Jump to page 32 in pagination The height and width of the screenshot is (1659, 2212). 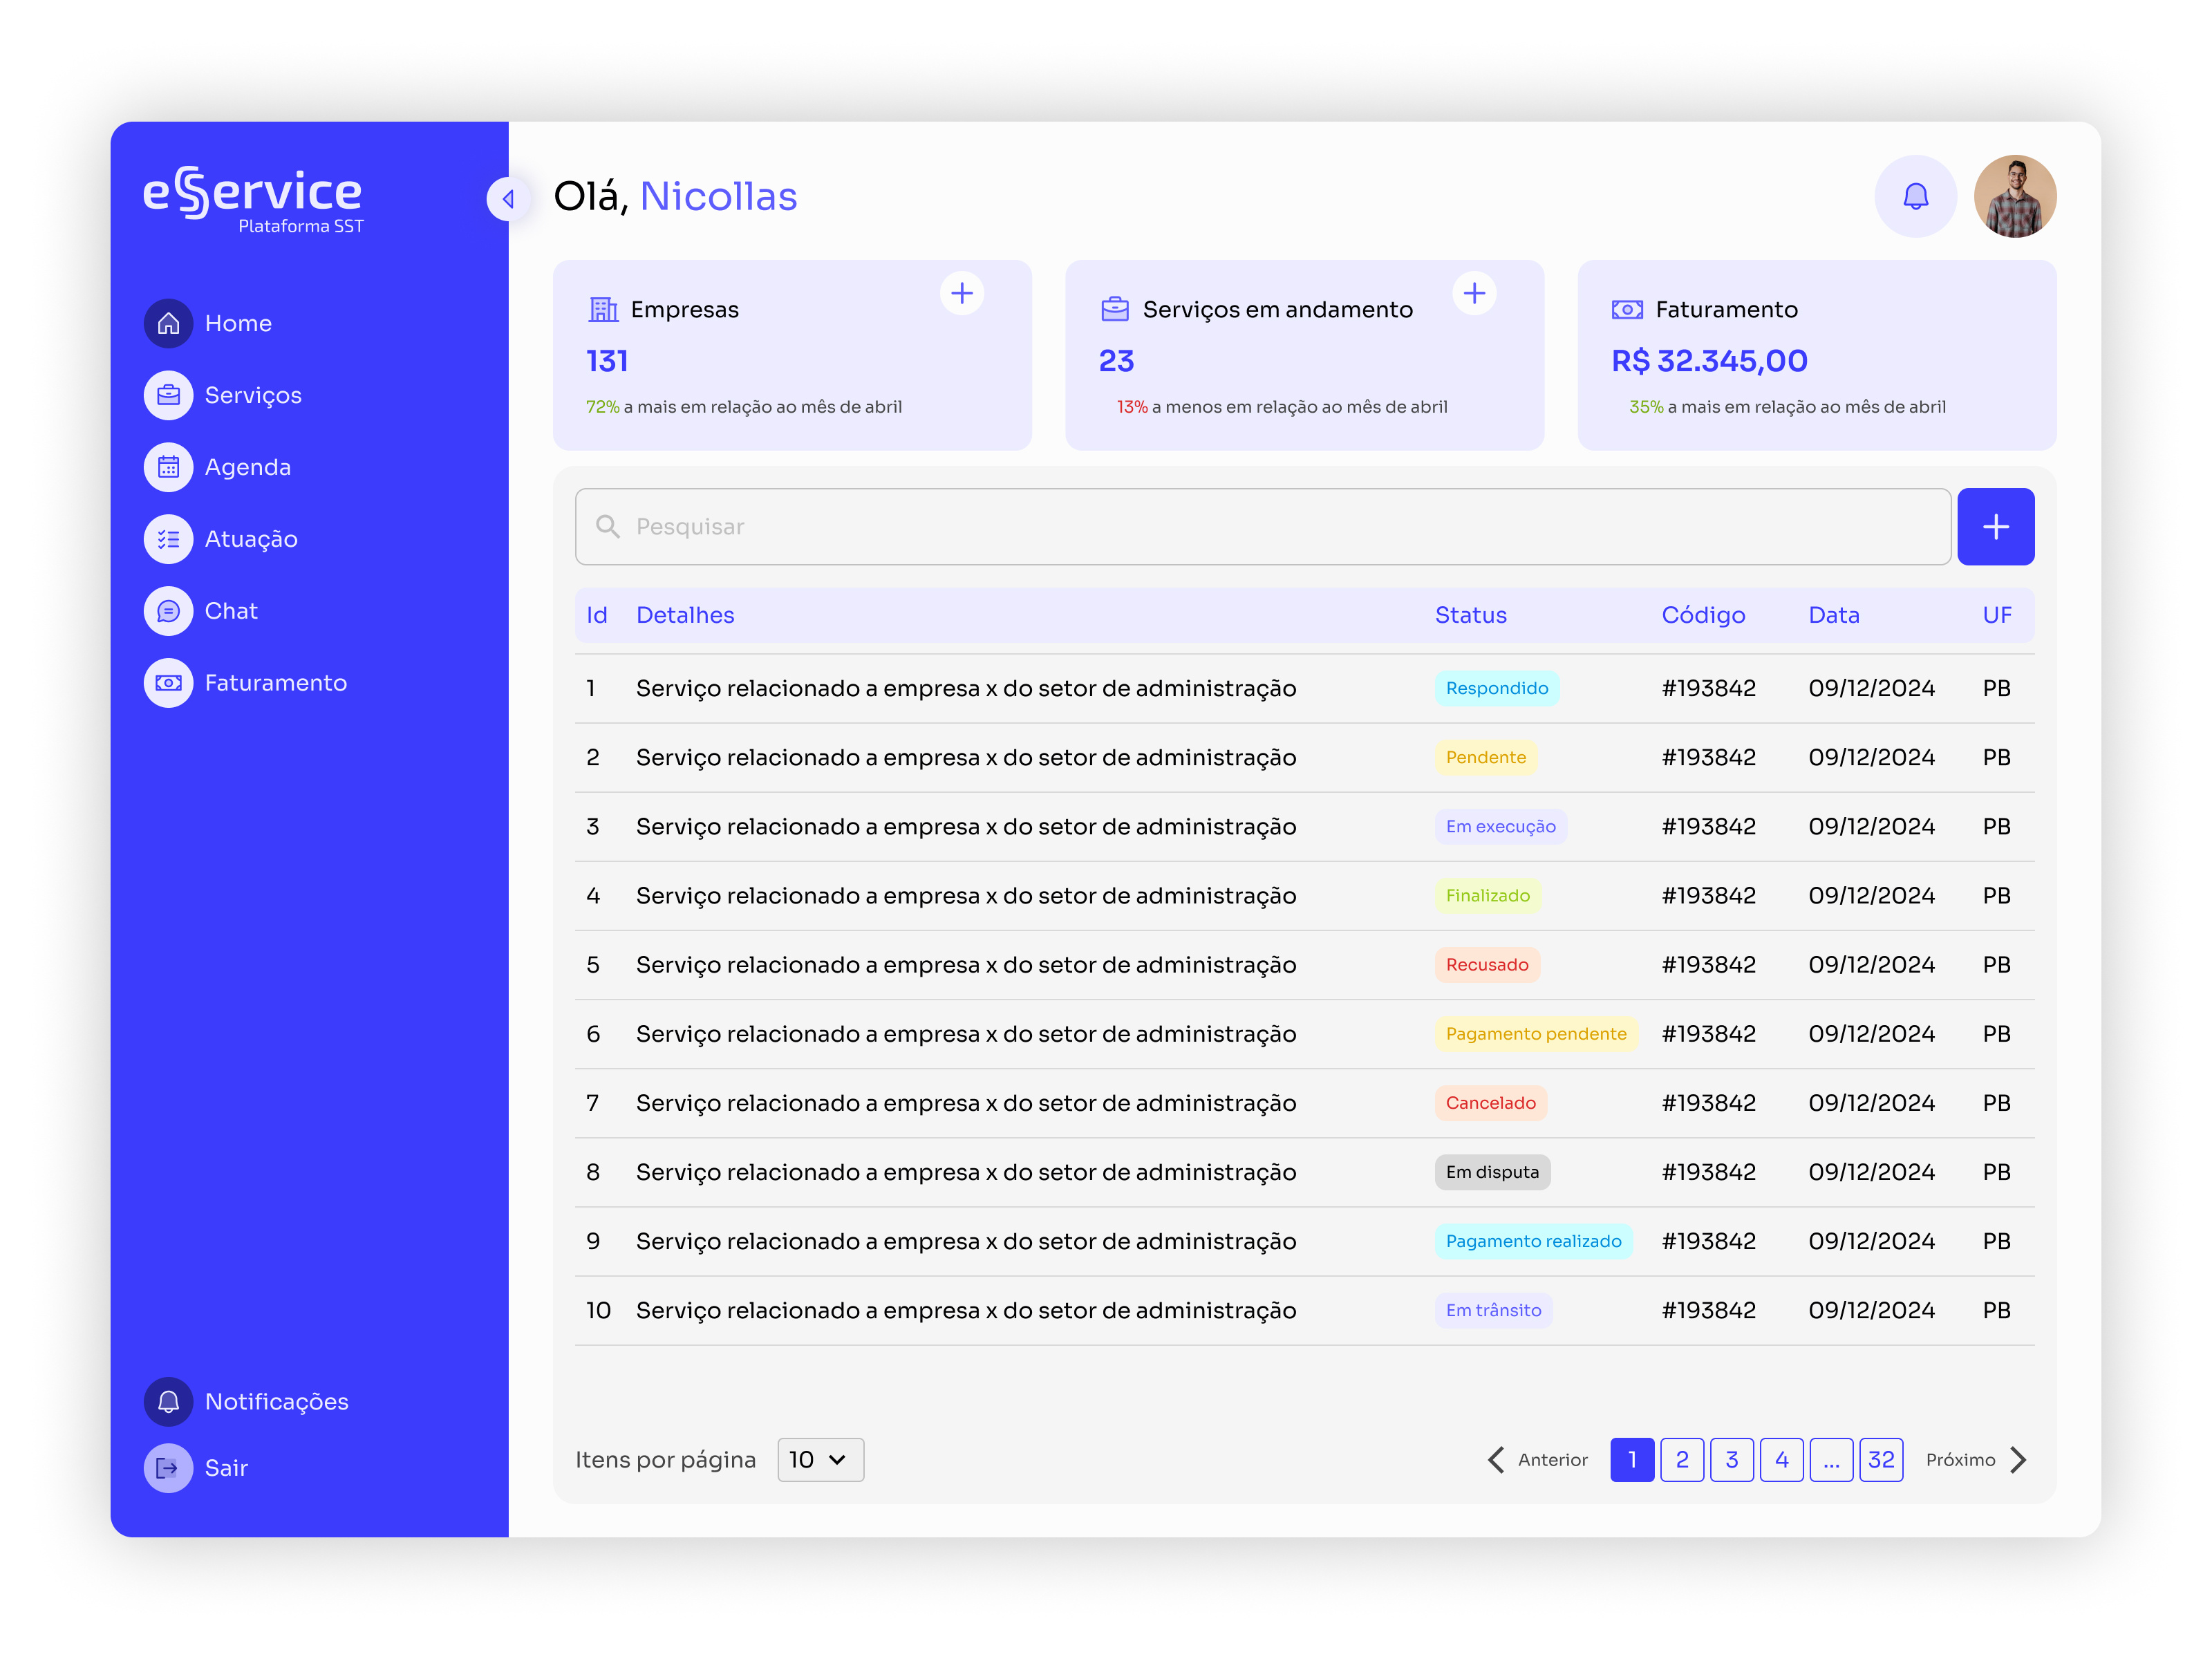point(1880,1459)
